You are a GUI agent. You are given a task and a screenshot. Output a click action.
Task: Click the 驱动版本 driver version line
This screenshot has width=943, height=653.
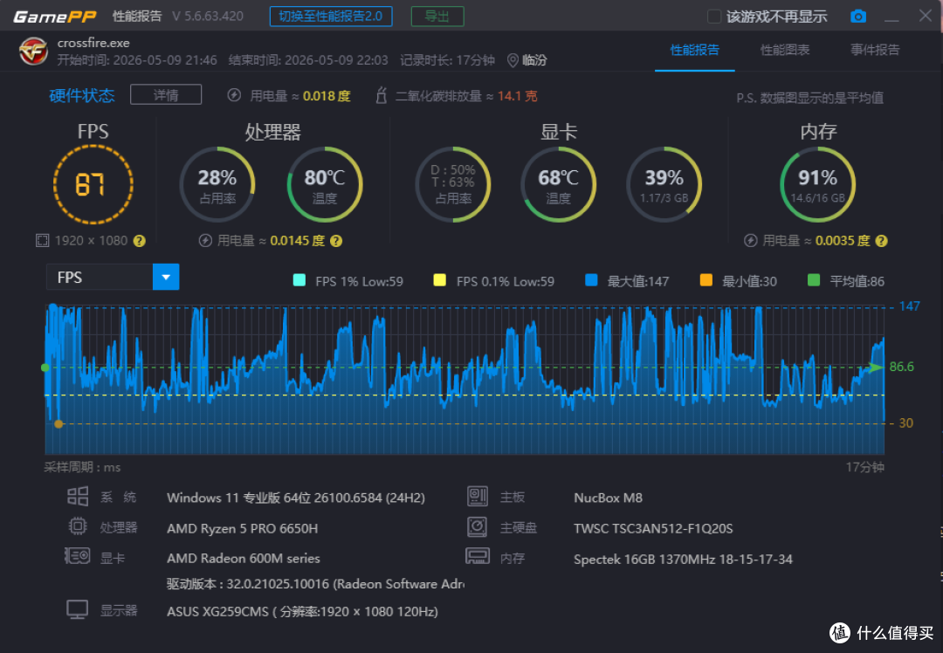pyautogui.click(x=315, y=584)
